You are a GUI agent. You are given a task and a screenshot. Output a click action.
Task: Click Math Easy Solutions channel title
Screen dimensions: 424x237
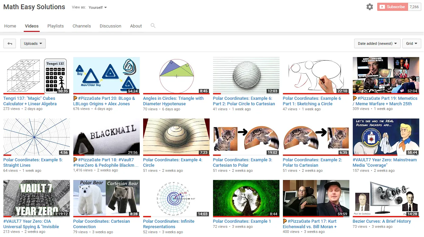(34, 7)
